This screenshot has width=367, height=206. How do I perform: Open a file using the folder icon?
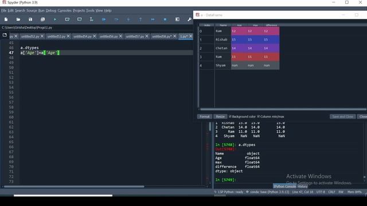click(x=18, y=19)
